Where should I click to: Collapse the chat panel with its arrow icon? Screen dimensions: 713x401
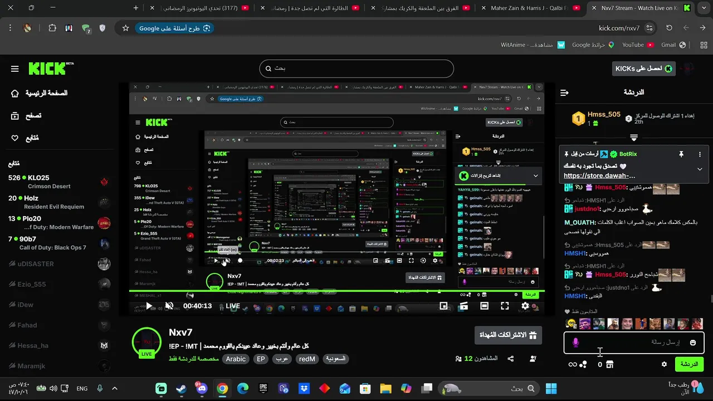pos(564,92)
